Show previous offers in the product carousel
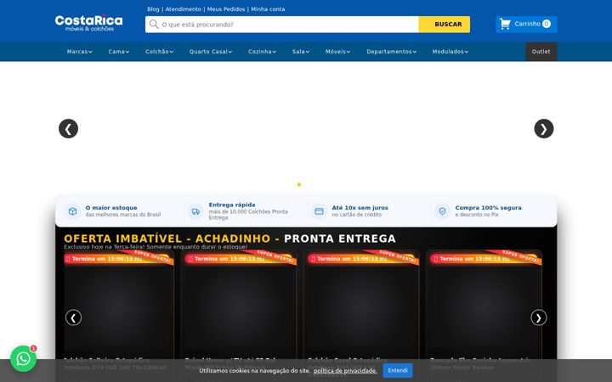Screen dimensions: 612x382 point(73,317)
